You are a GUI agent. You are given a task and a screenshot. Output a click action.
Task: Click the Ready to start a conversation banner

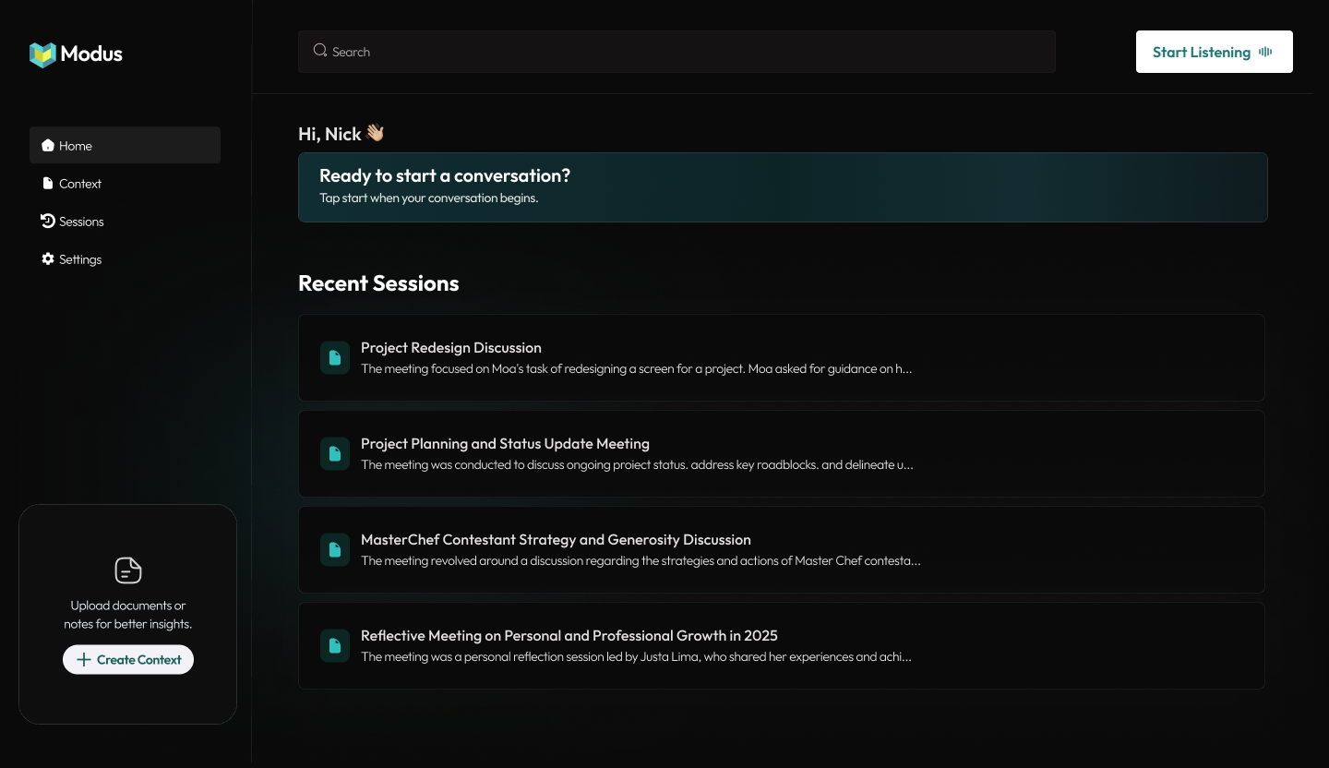(x=782, y=186)
